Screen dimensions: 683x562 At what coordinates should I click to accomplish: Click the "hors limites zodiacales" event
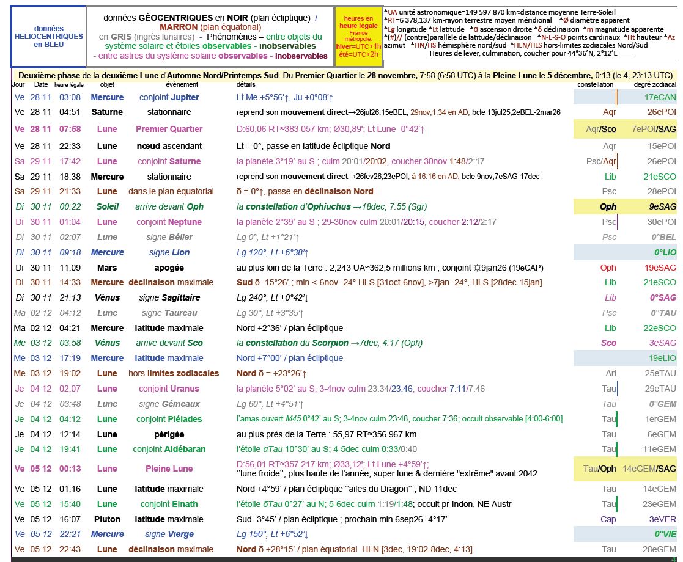(174, 373)
